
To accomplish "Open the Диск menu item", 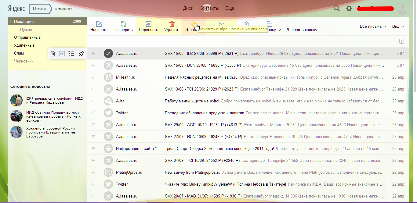I will [x=188, y=9].
